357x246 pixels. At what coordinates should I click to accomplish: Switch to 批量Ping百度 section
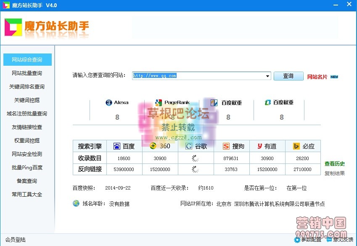[27, 167]
